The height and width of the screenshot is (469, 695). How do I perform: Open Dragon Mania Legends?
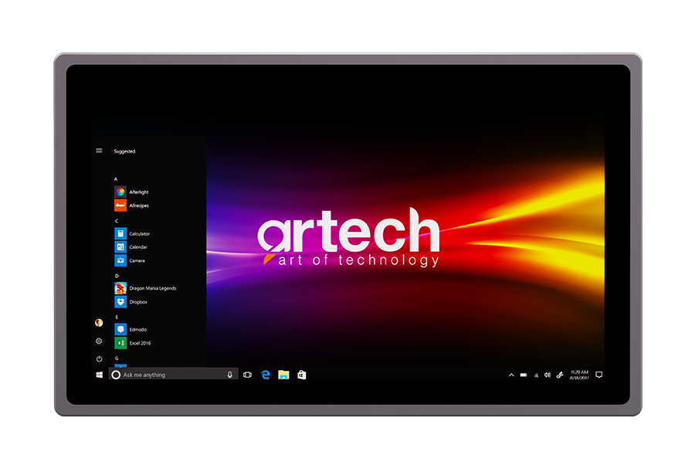click(x=145, y=288)
